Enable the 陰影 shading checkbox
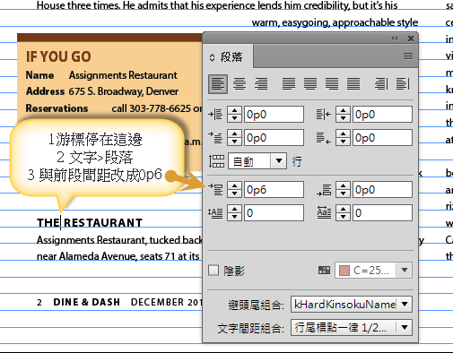Screen dimensions: 453x353 213,271
